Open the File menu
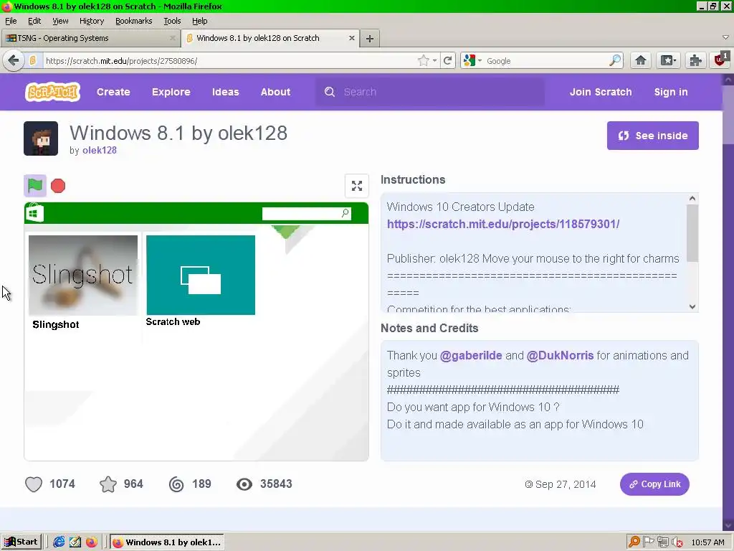The width and height of the screenshot is (734, 551). pos(11,21)
